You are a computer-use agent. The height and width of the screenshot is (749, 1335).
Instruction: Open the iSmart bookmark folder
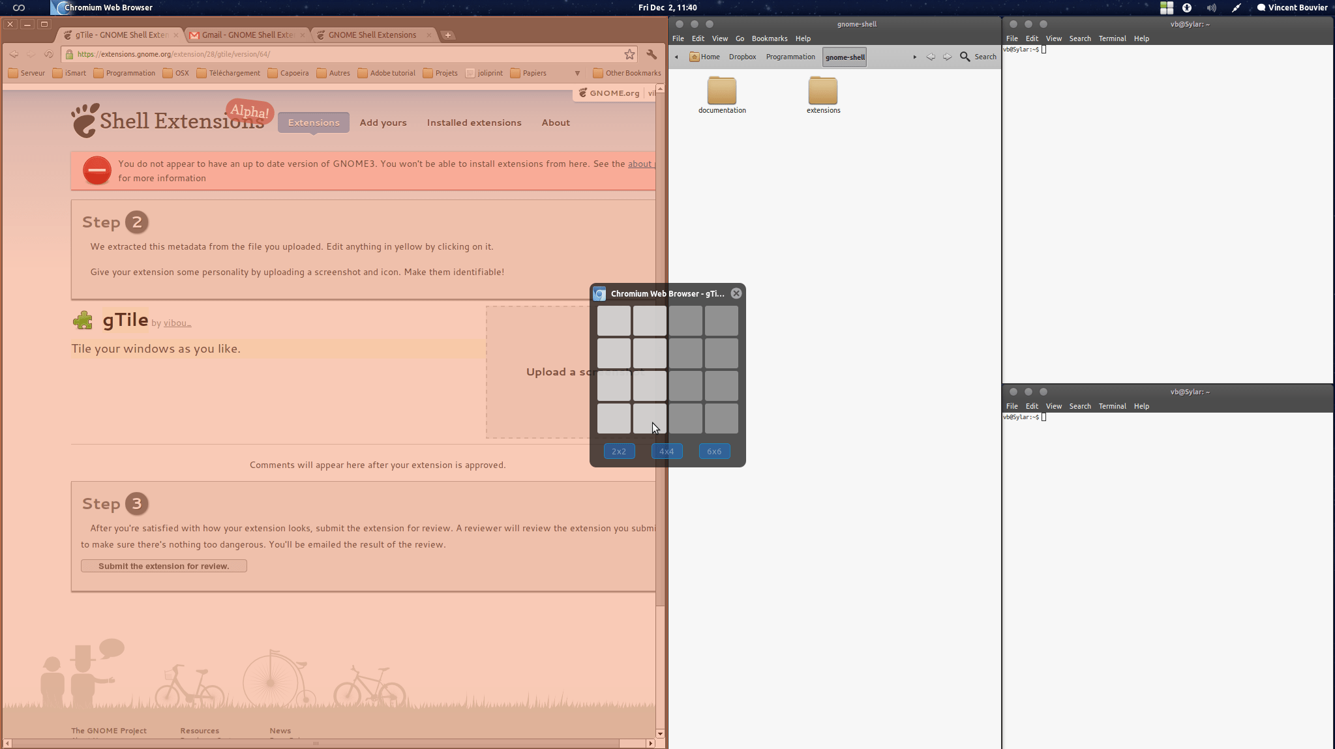(x=69, y=73)
